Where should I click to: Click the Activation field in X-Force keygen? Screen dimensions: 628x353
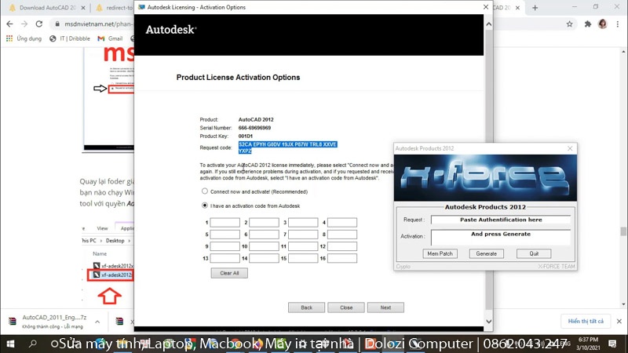(501, 237)
